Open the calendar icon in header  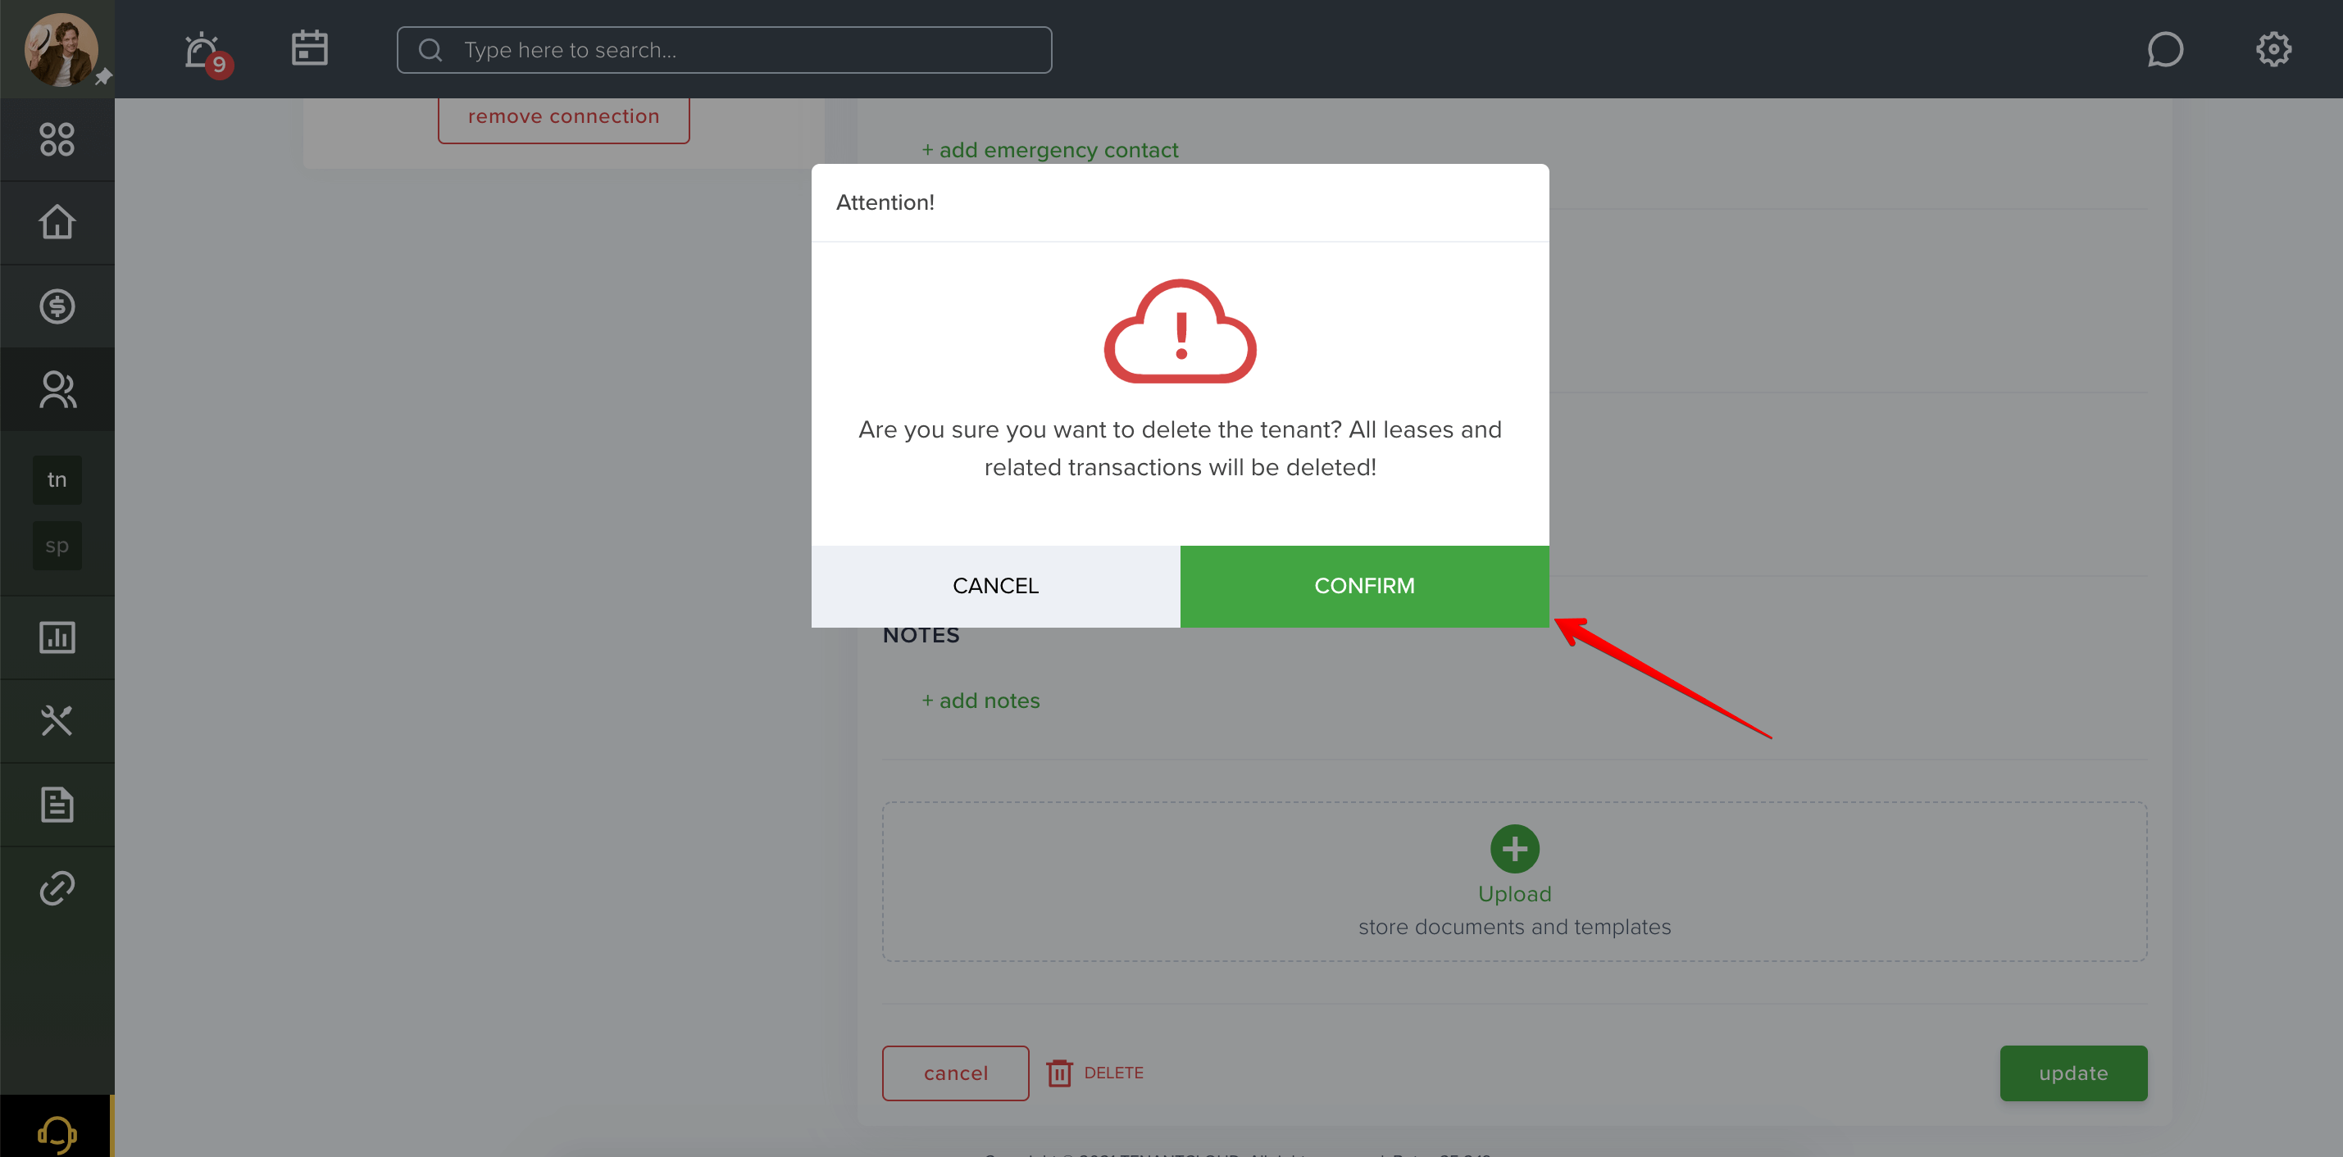[309, 48]
